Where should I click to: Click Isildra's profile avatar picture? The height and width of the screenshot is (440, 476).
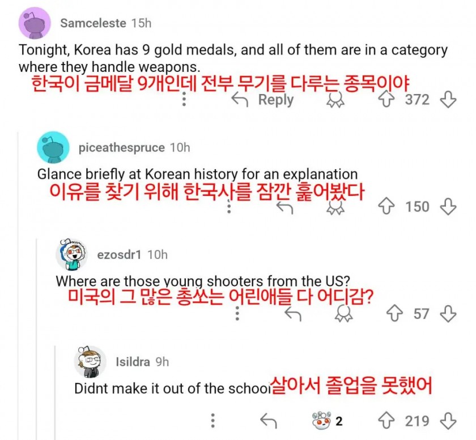click(91, 361)
